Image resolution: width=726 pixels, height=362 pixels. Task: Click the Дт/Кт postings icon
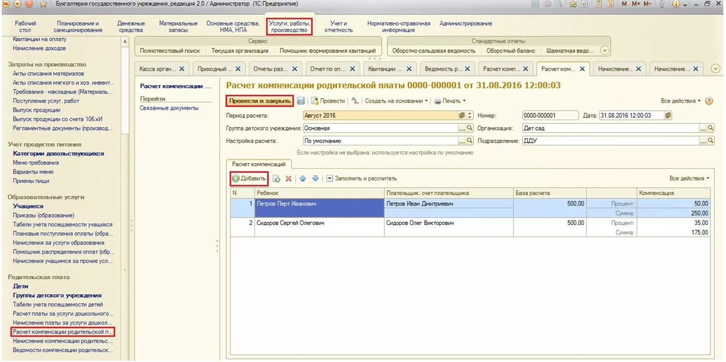point(355,101)
